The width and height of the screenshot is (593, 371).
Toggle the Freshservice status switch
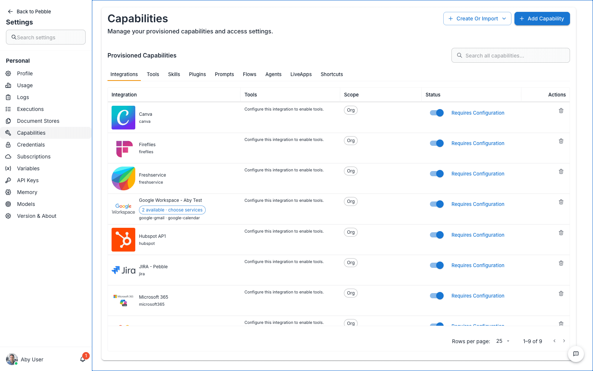(437, 174)
